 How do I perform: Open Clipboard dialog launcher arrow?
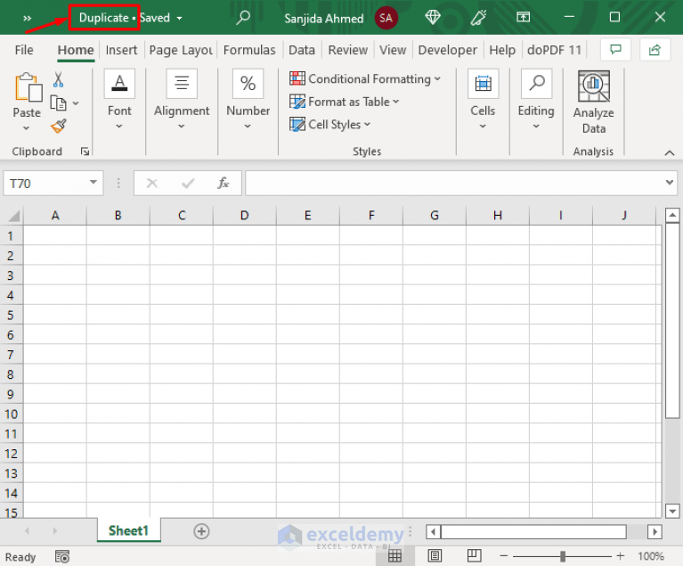(85, 152)
